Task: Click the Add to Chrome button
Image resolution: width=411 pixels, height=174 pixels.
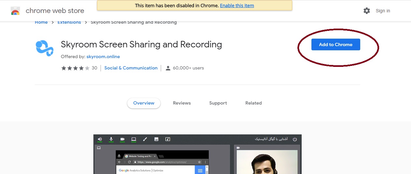Action: pyautogui.click(x=336, y=45)
